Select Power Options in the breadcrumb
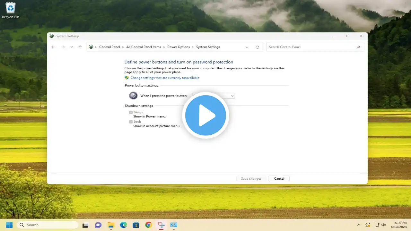This screenshot has width=411, height=231. pyautogui.click(x=179, y=47)
